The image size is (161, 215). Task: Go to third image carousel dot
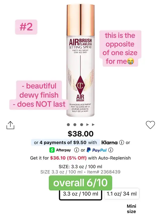[x=82, y=125]
